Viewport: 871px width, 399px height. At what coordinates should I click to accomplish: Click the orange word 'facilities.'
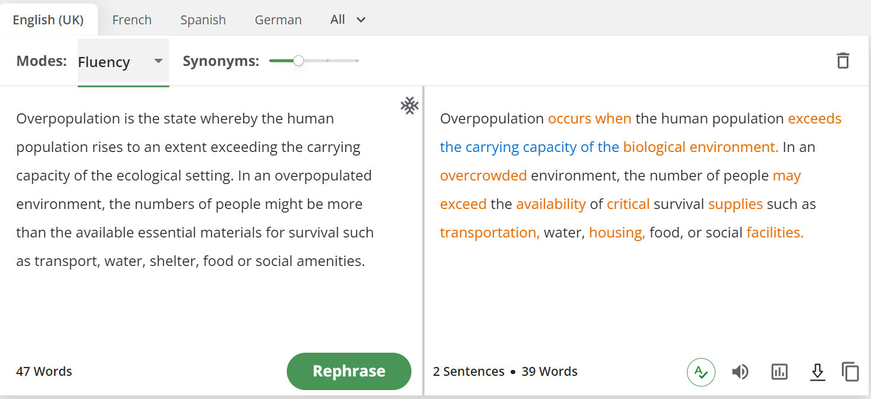pyautogui.click(x=775, y=233)
